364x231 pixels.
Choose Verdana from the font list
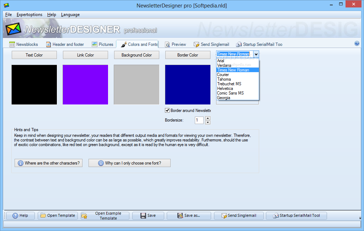tap(237, 65)
